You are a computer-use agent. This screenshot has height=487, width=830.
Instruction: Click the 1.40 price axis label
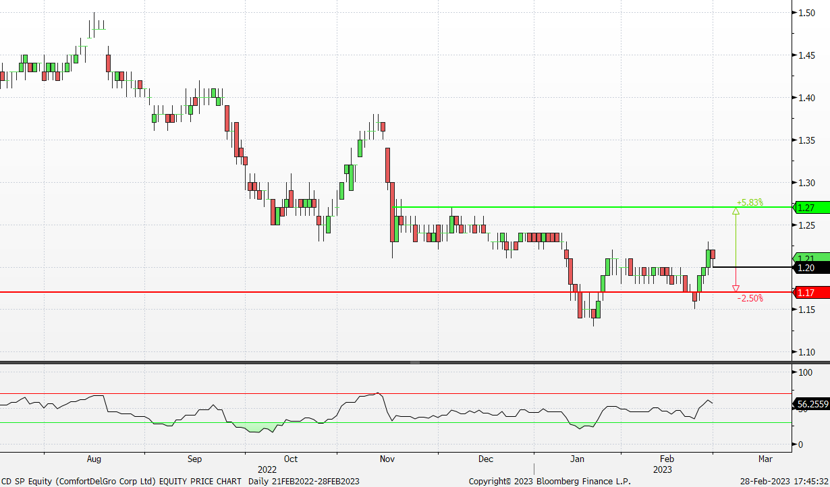point(807,98)
